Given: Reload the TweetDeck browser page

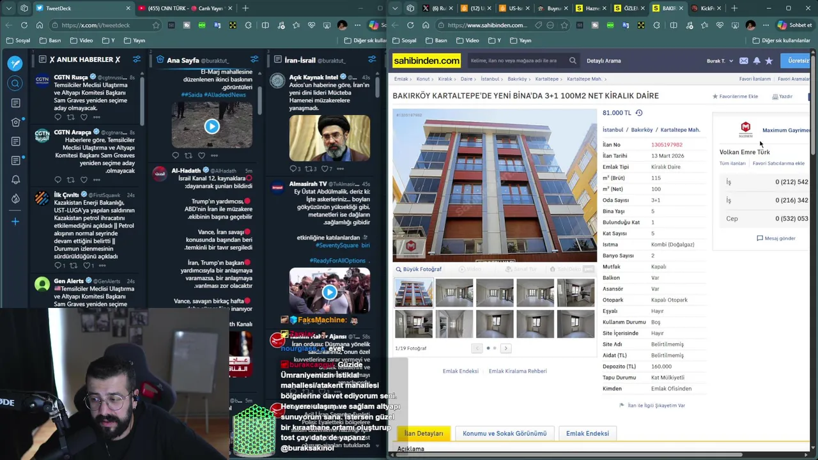Looking at the screenshot, I should coord(24,26).
